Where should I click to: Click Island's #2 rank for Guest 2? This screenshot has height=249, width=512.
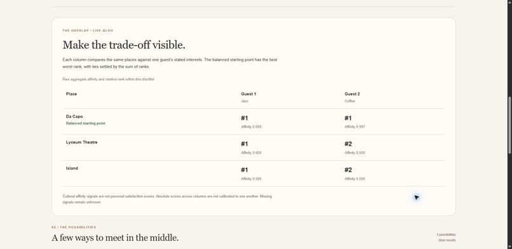coord(348,170)
